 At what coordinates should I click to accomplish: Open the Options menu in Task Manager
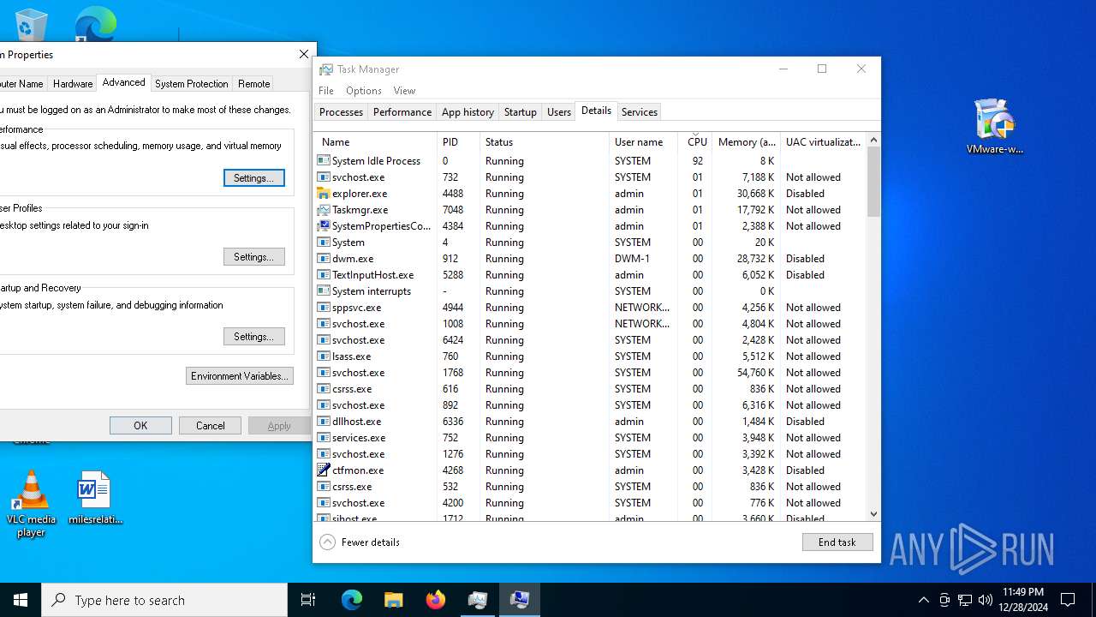[x=364, y=91]
